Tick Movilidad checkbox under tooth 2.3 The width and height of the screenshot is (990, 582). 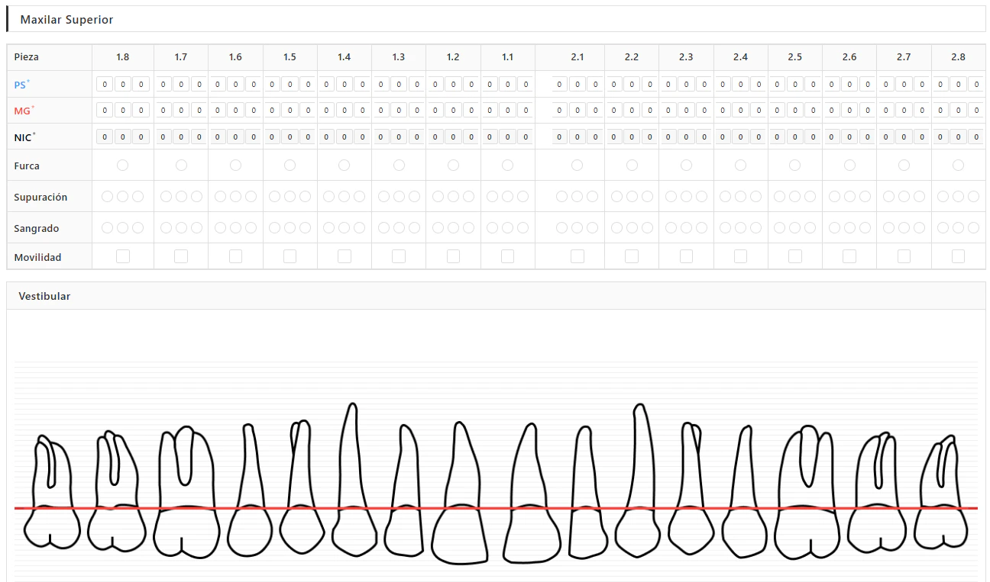tap(686, 256)
